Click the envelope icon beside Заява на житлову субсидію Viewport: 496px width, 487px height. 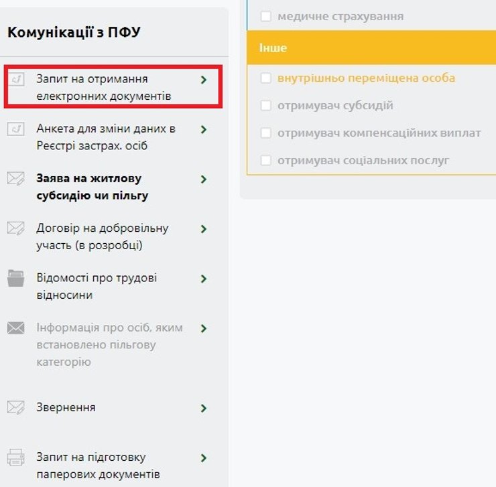[x=16, y=179]
